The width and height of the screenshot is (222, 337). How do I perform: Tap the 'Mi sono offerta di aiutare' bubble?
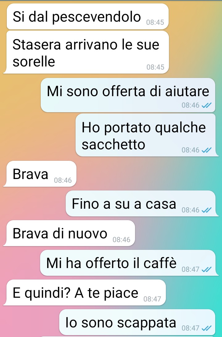pyautogui.click(x=128, y=95)
